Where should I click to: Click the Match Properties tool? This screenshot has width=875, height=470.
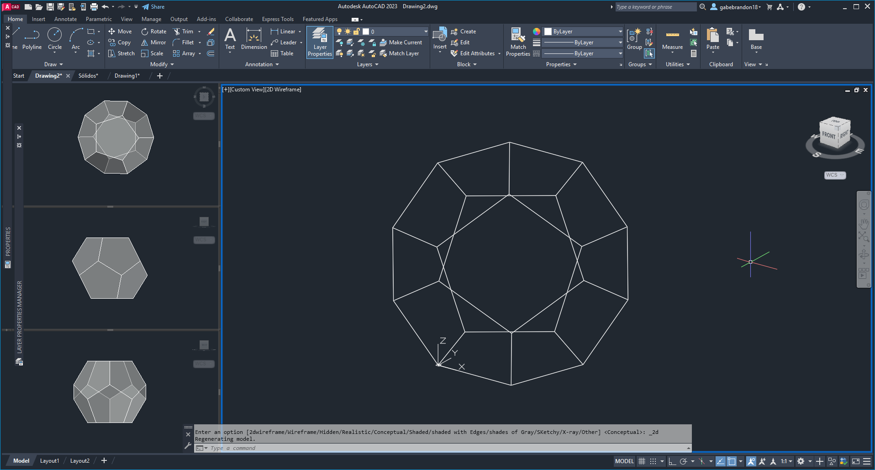click(518, 42)
